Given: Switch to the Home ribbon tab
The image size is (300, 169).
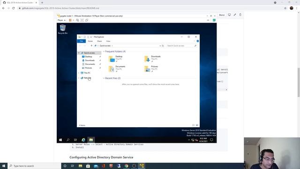Looking at the screenshot, I should [90, 41].
